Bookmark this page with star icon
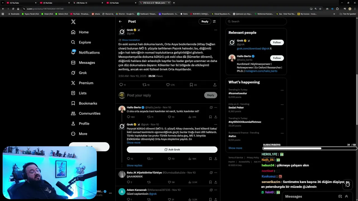The height and width of the screenshot is (201, 358). coord(321,9)
